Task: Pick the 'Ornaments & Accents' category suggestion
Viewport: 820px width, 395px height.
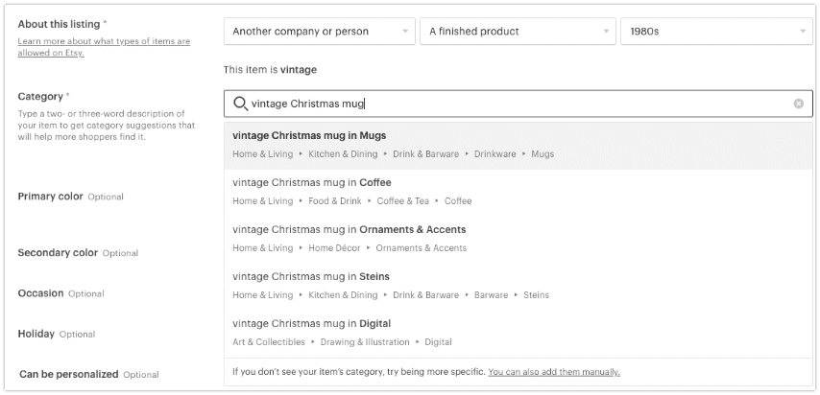Action: (519, 239)
